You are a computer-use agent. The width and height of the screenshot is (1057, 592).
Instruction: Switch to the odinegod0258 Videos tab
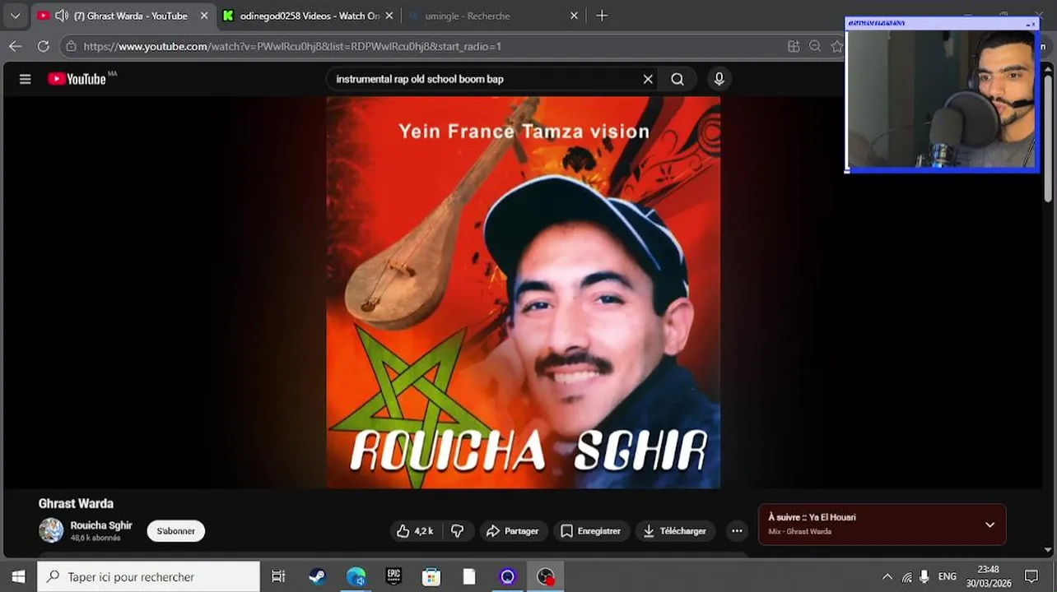(x=309, y=16)
